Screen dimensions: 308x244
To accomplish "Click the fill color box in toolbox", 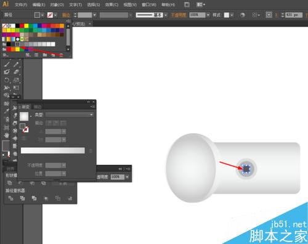I will tap(6, 145).
